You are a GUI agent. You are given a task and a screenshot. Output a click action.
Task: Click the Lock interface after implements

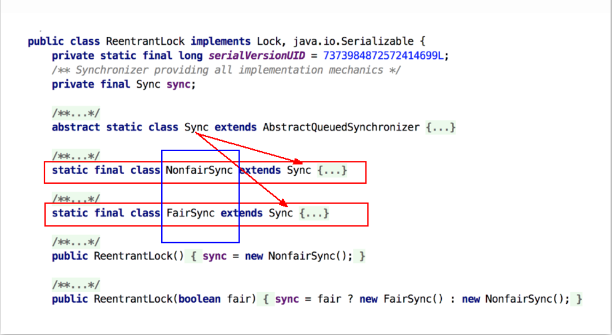[268, 42]
